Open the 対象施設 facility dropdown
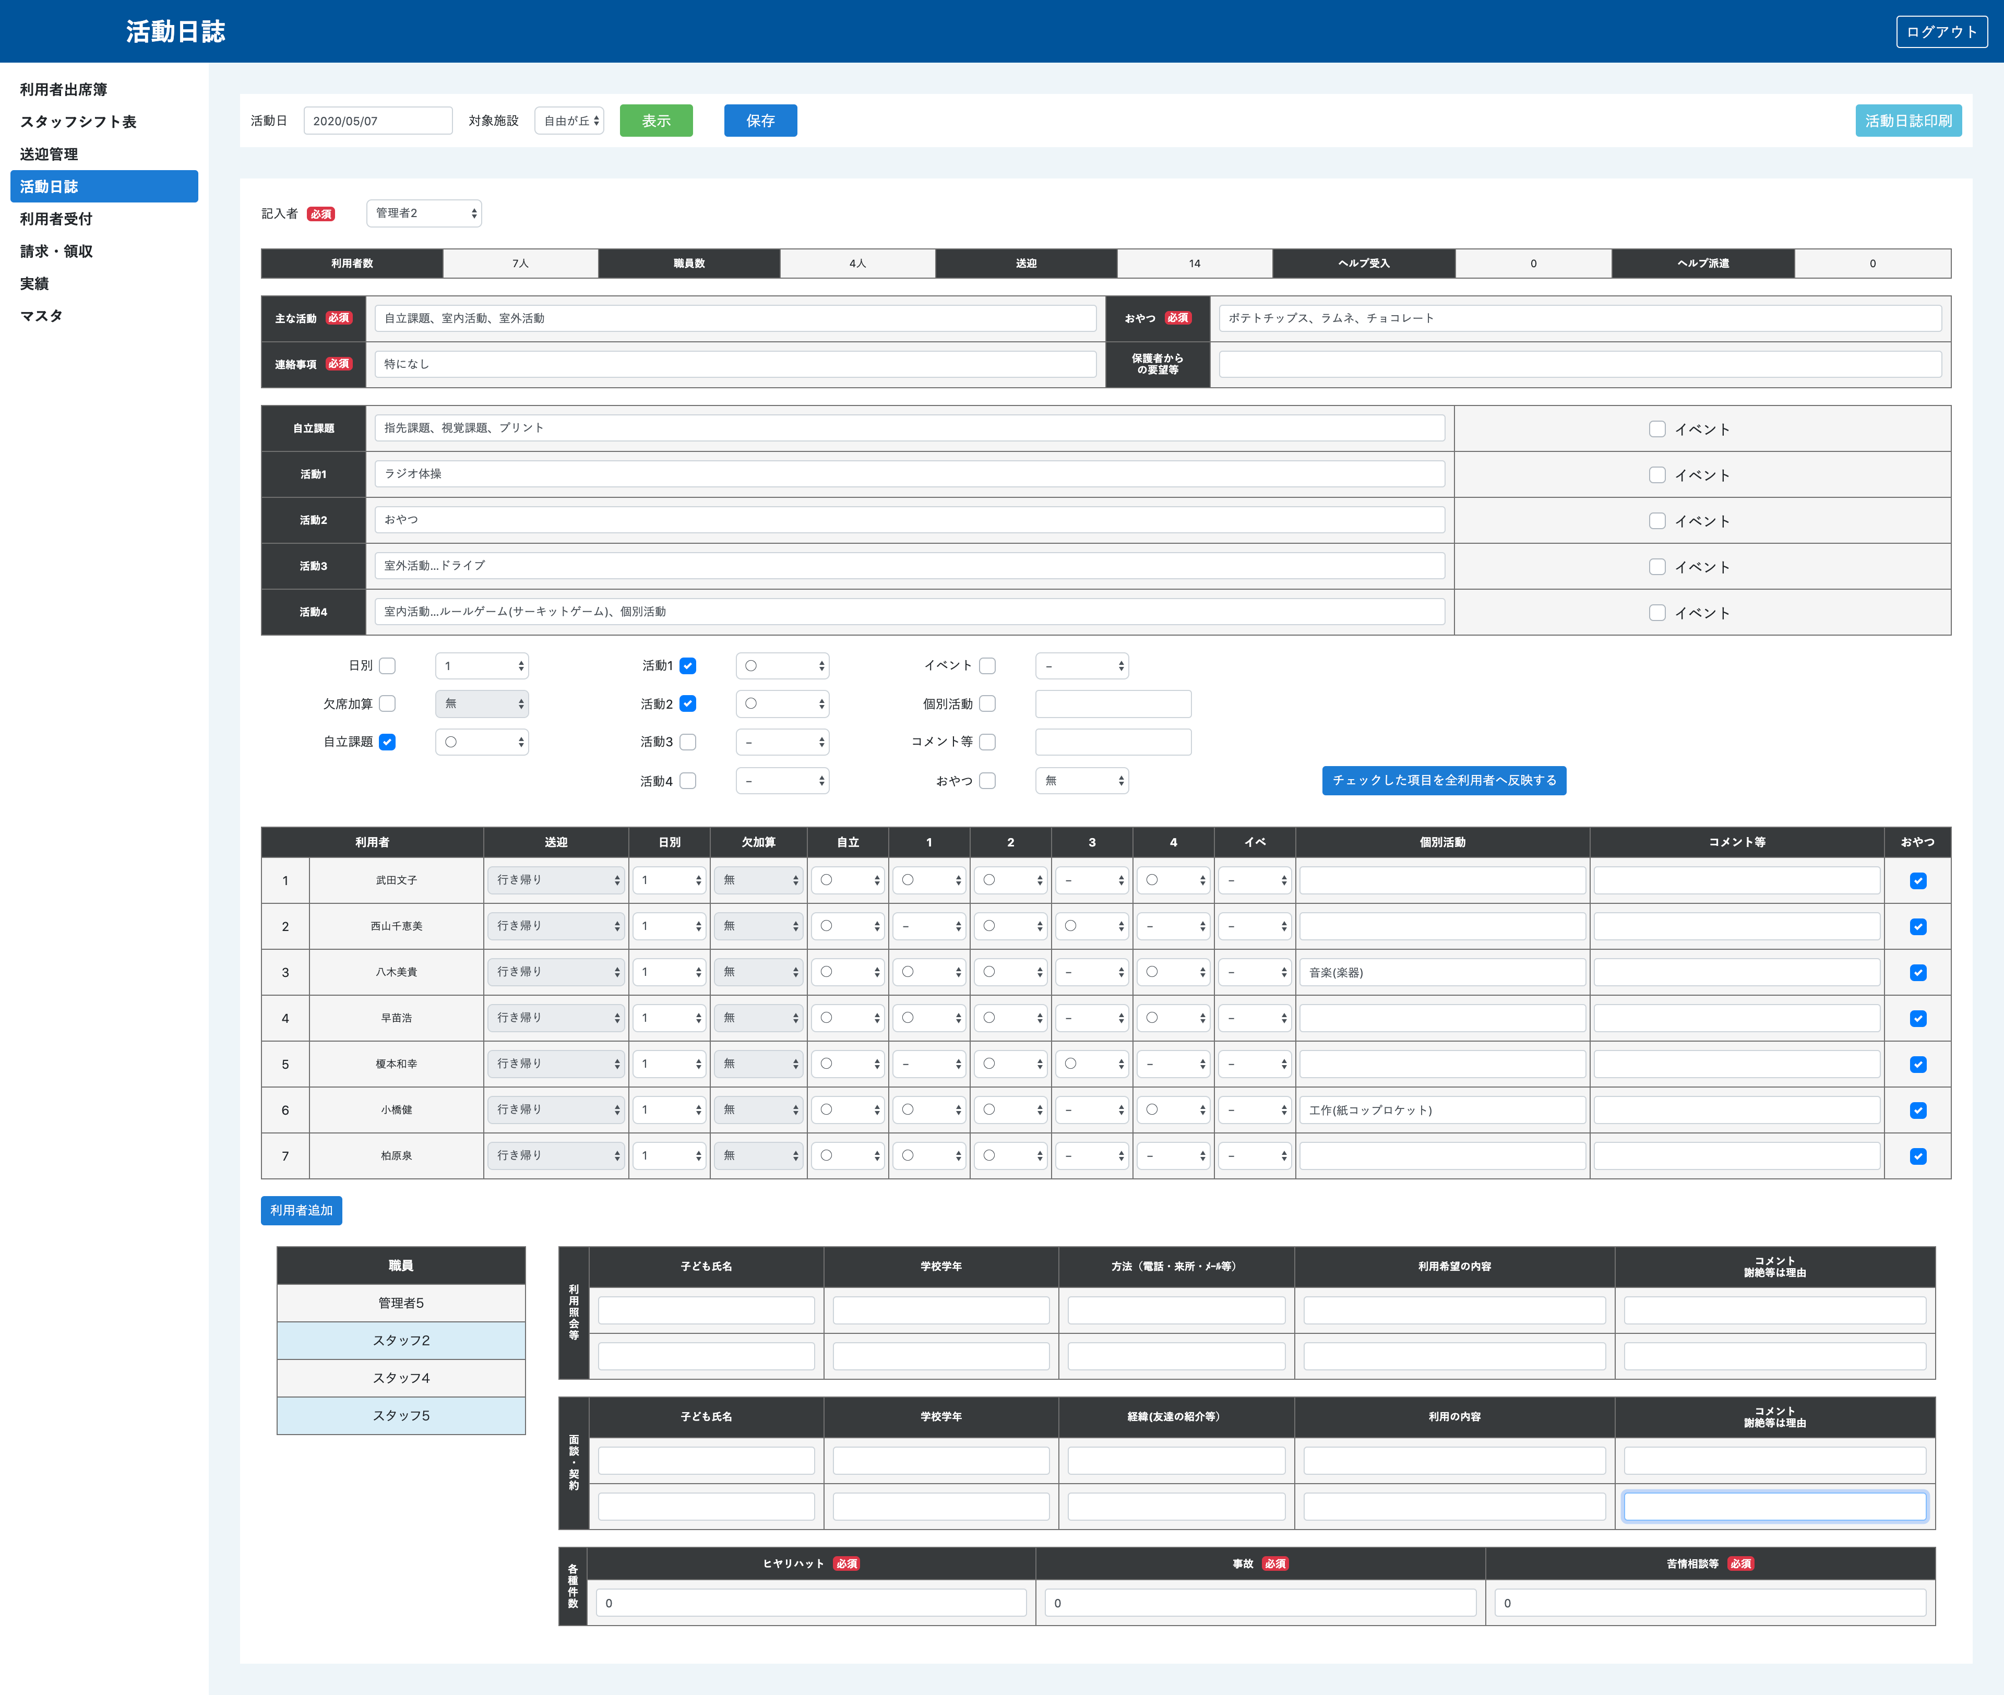Image resolution: width=2004 pixels, height=1695 pixels. 570,121
